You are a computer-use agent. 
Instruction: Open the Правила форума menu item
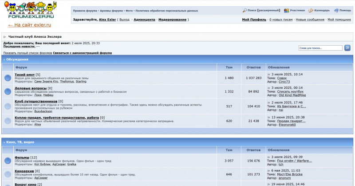click(85, 10)
